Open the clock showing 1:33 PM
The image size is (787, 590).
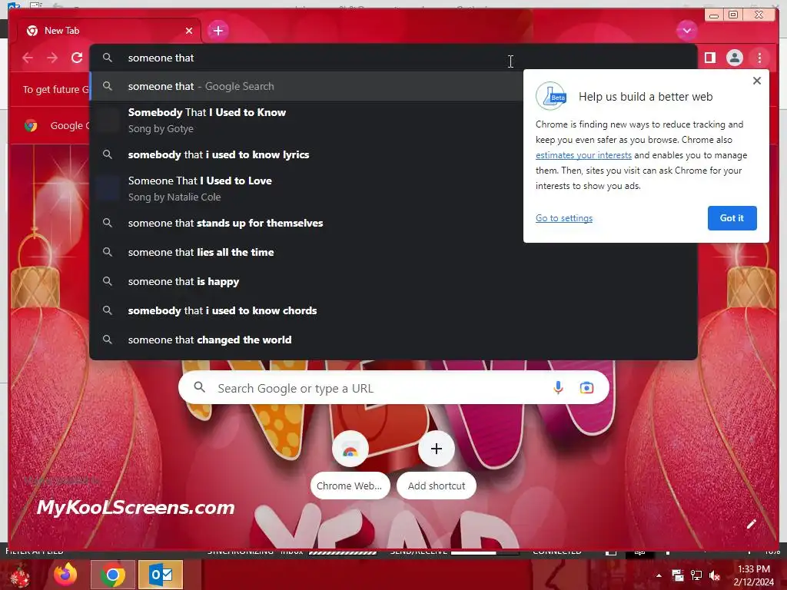click(x=754, y=575)
